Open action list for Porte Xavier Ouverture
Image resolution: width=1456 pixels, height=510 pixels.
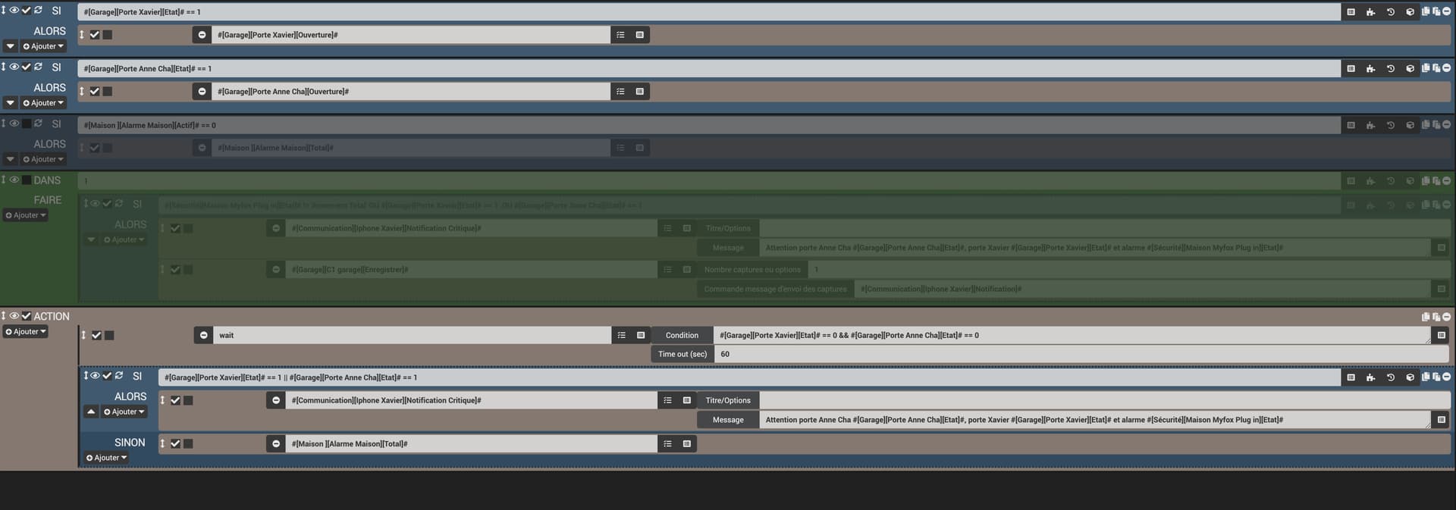click(620, 35)
